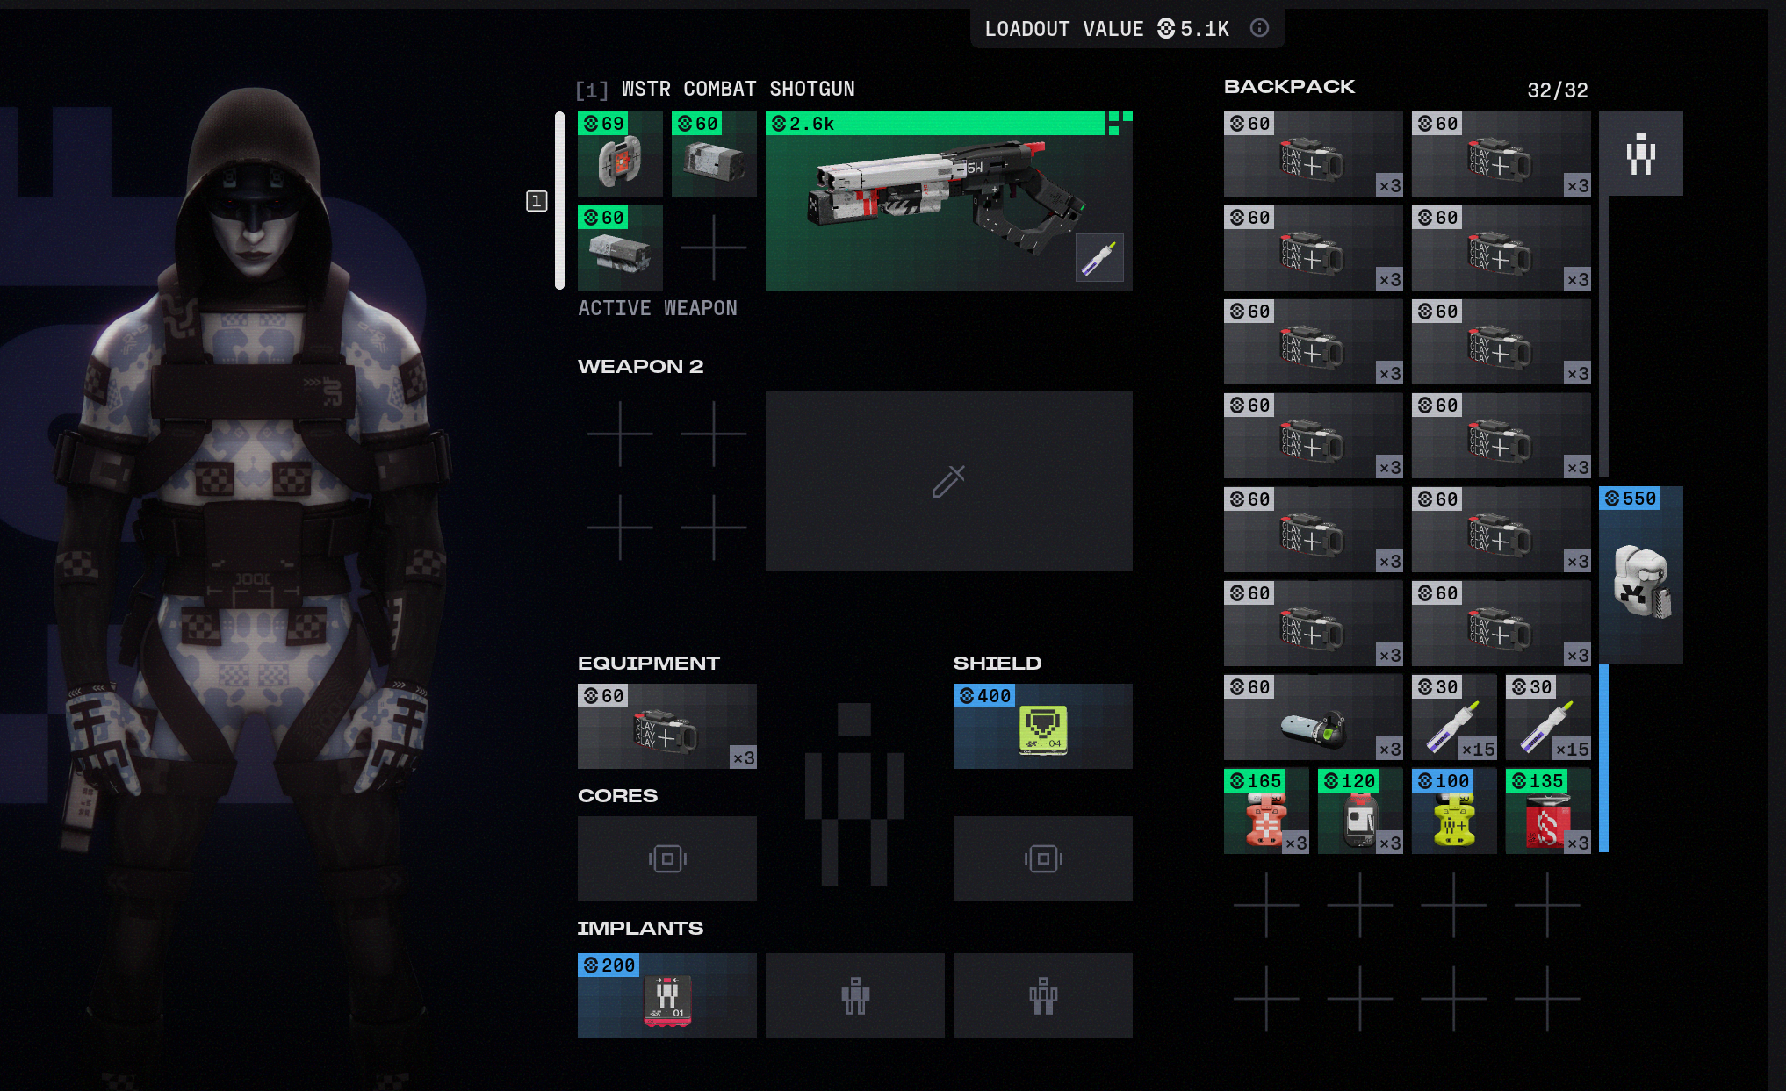Click the yellow 100-value backpack consumable
This screenshot has width=1786, height=1091.
point(1453,812)
